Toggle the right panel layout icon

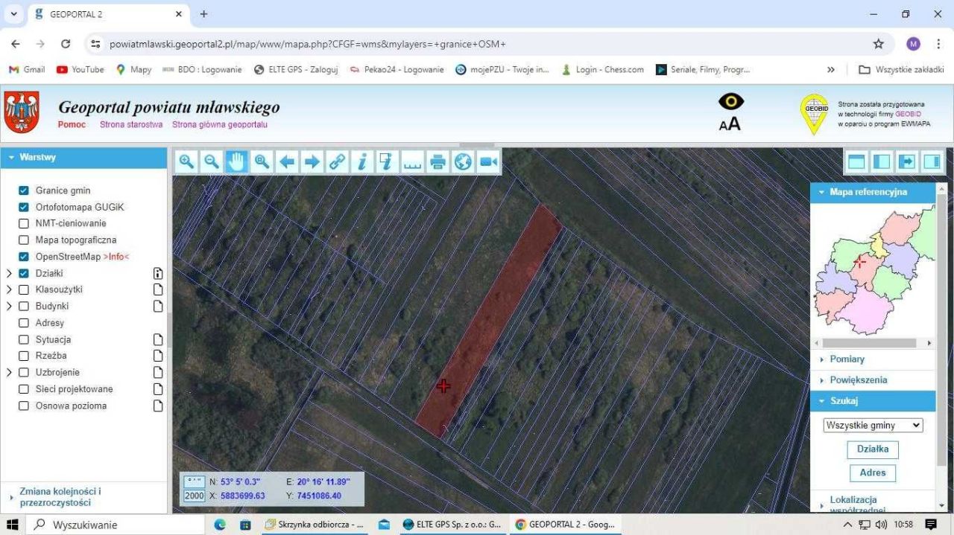pyautogui.click(x=932, y=161)
